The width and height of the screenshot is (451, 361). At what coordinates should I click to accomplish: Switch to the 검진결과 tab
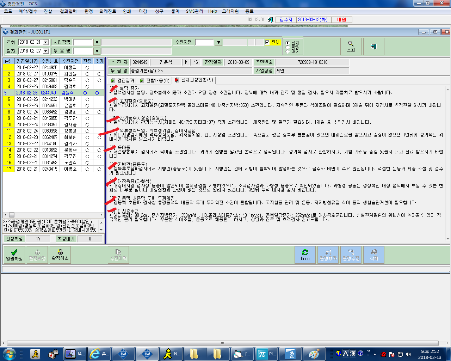coord(122,80)
